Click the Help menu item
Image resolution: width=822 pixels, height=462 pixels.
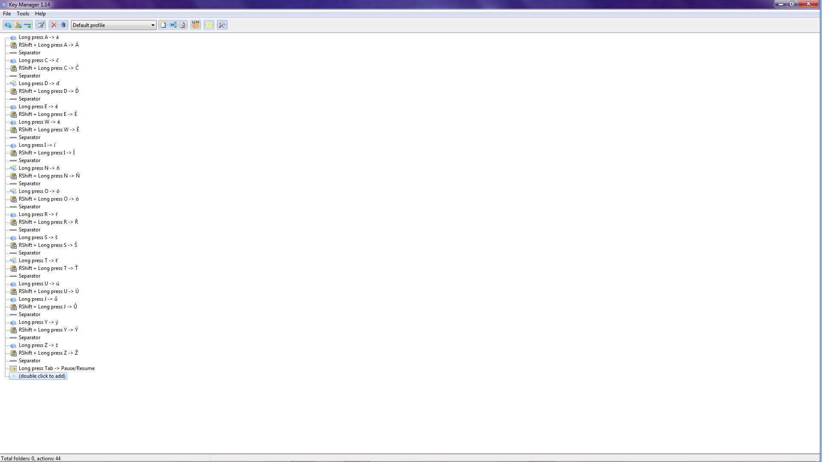pos(40,14)
